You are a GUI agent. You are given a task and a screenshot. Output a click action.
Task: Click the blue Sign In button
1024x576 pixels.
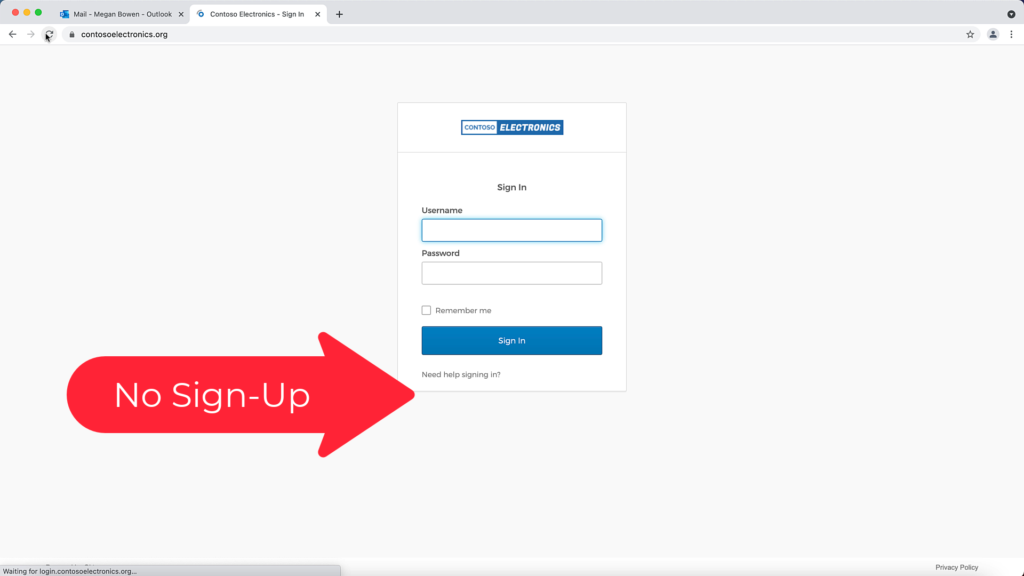coord(511,340)
